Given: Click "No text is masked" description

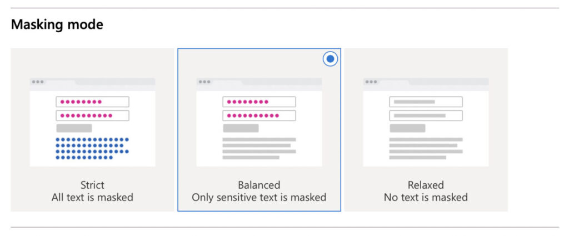Looking at the screenshot, I should pyautogui.click(x=426, y=197).
